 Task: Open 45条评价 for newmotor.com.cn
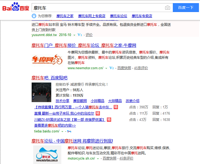(x=141, y=68)
